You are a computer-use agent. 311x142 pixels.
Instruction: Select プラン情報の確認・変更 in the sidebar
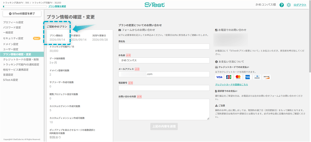coord(22,54)
